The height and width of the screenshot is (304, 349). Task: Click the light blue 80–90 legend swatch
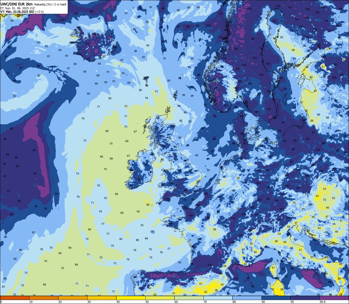(x=247, y=298)
